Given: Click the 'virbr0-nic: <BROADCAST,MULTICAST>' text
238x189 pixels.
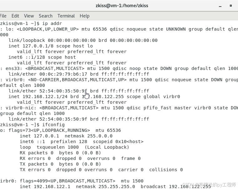Looking at the screenshot, I should (52, 108).
